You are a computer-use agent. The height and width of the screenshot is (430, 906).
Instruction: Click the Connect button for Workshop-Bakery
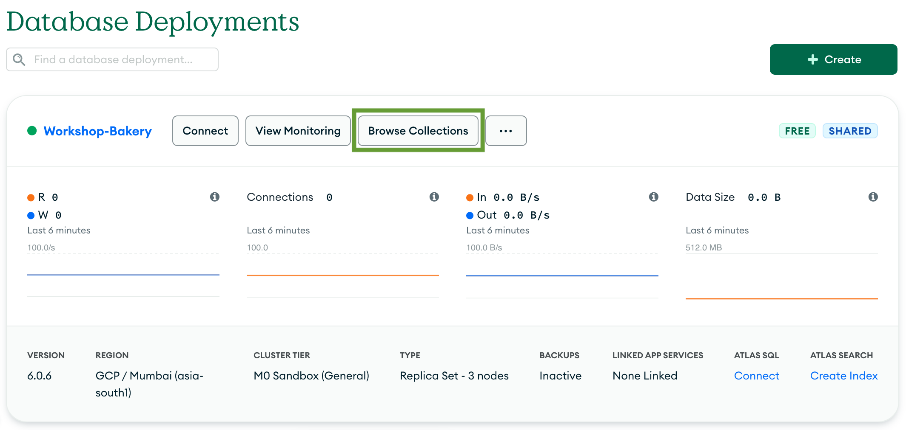click(205, 131)
